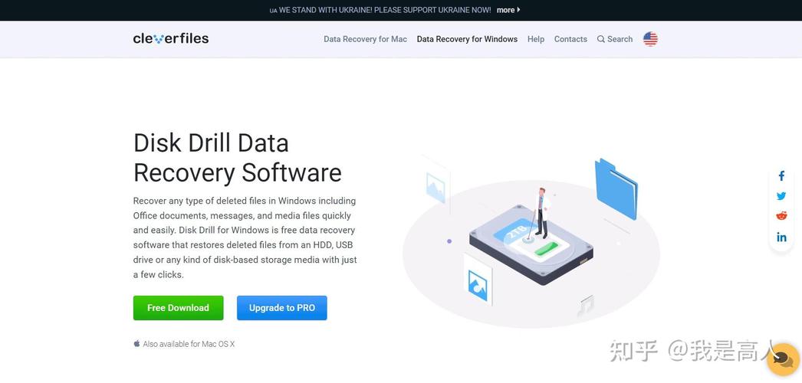Image resolution: width=802 pixels, height=383 pixels.
Task: Follow 'Also available for Mac OS X' link
Action: click(x=189, y=344)
